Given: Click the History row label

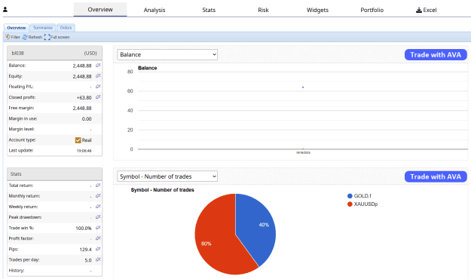Looking at the screenshot, I should pyautogui.click(x=17, y=270).
